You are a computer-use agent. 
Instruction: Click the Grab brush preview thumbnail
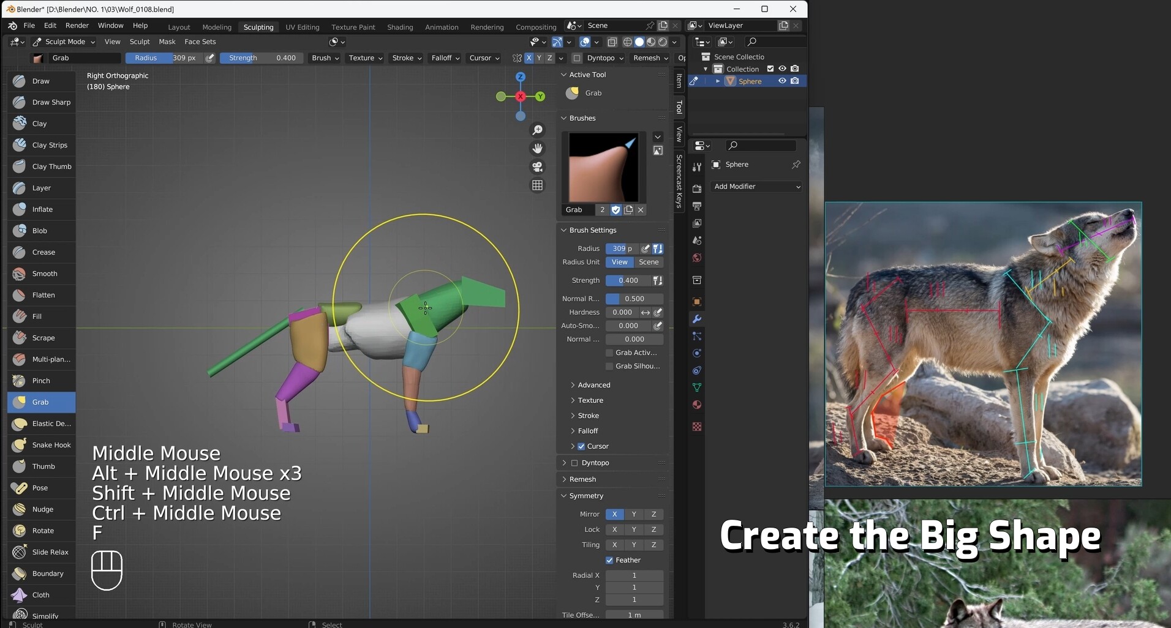tap(603, 167)
